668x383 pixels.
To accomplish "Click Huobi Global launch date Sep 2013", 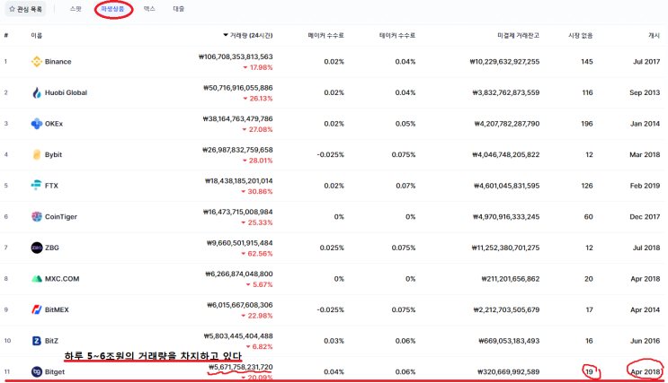I will [645, 92].
